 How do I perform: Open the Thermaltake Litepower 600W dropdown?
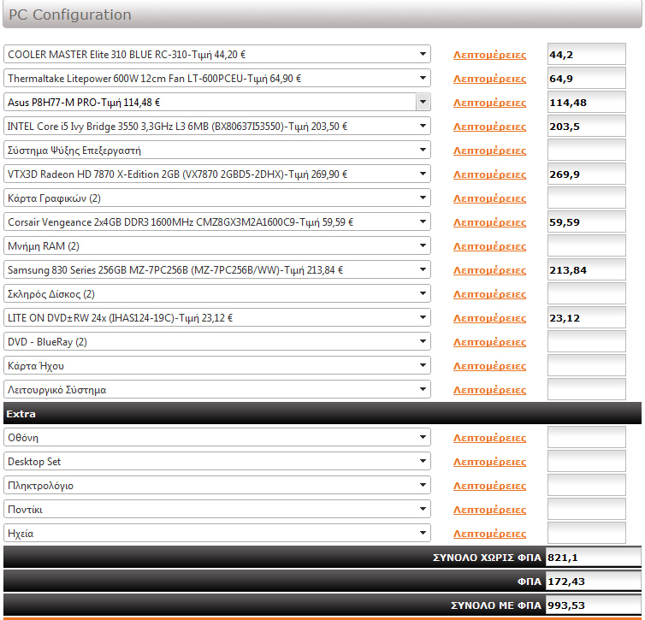[217, 78]
